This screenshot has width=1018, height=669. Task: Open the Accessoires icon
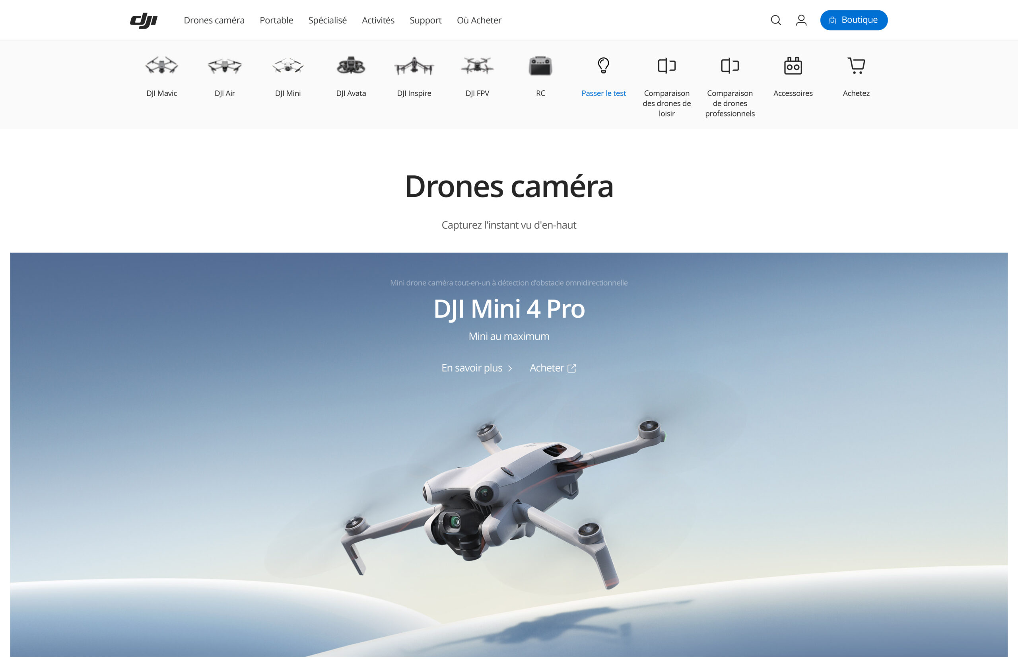coord(793,66)
